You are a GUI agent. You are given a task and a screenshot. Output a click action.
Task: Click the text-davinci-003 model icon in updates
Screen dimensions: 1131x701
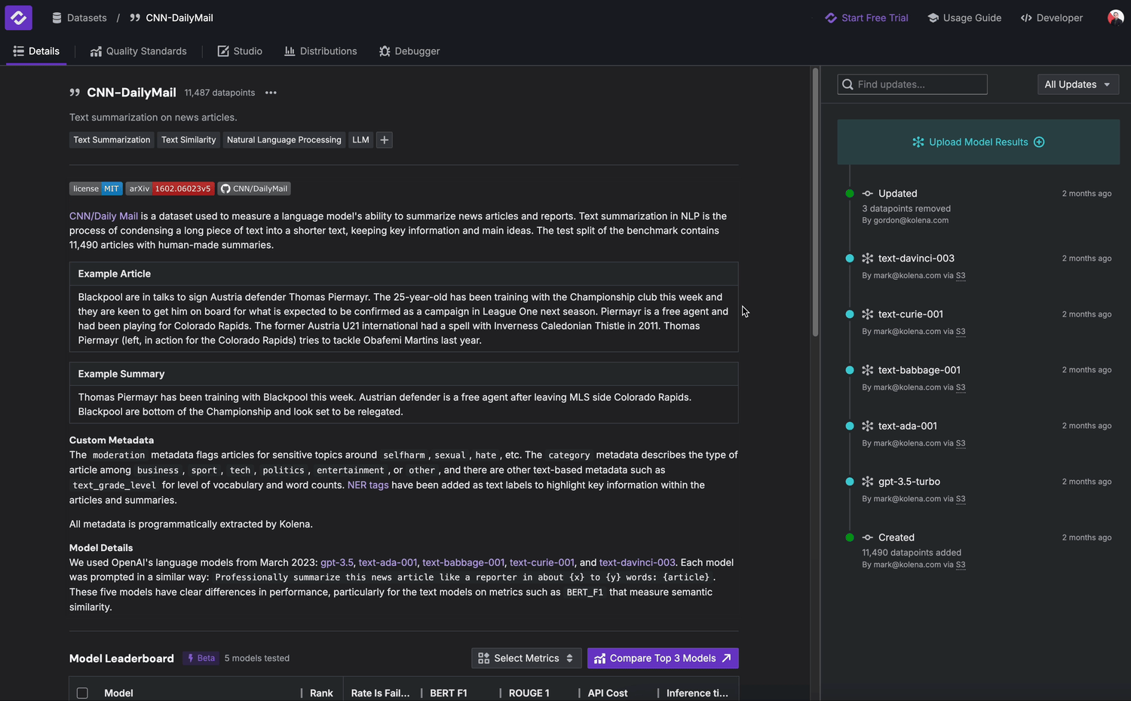point(867,259)
